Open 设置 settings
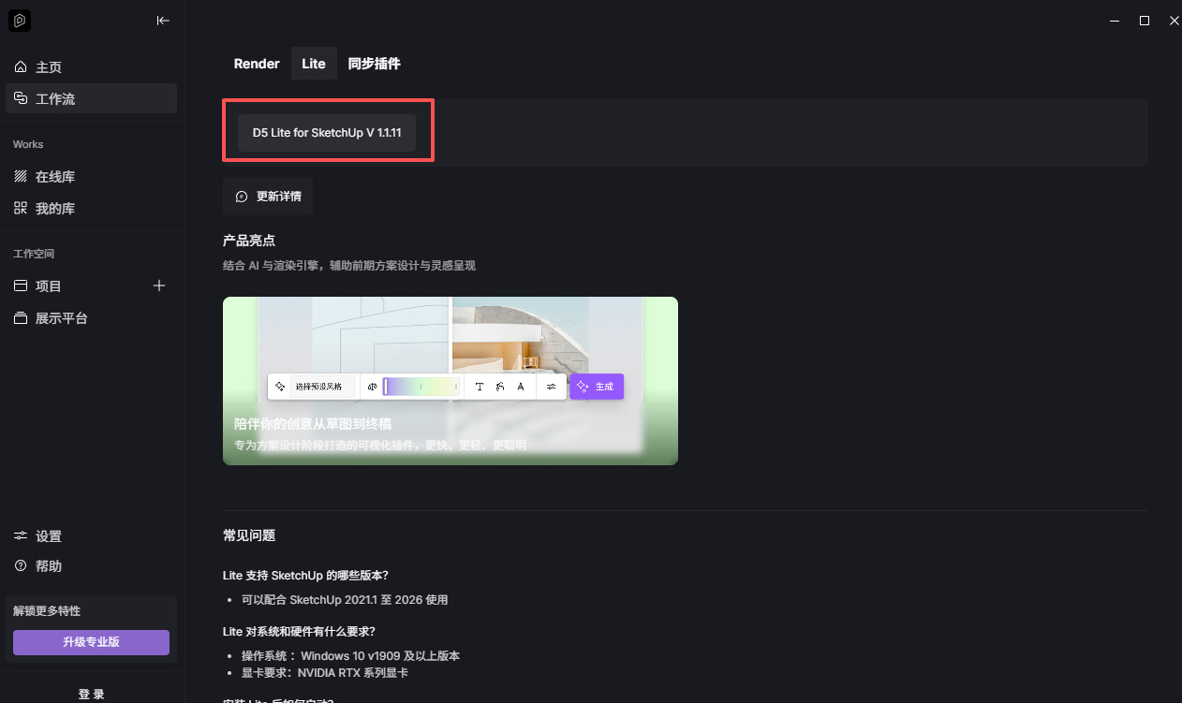The height and width of the screenshot is (703, 1182). coord(49,536)
